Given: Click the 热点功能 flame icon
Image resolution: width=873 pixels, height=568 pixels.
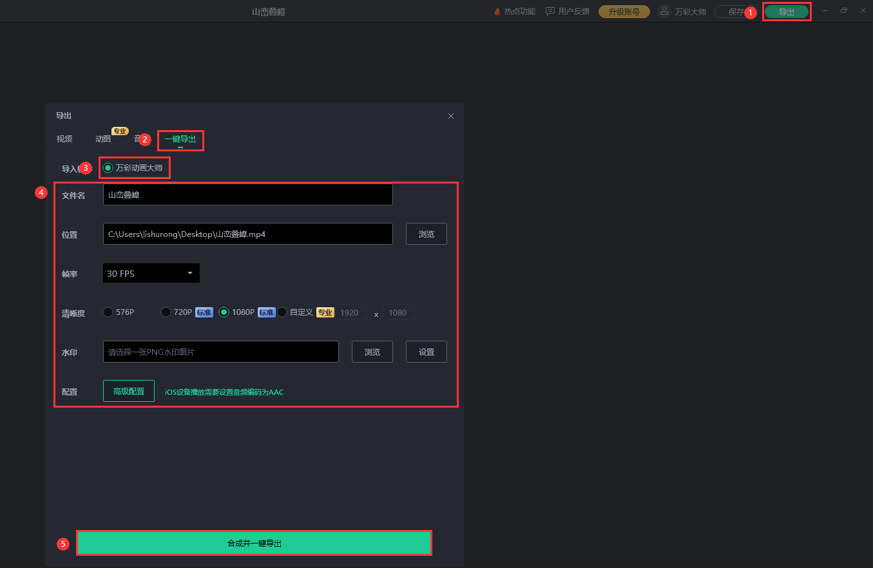Looking at the screenshot, I should (497, 12).
